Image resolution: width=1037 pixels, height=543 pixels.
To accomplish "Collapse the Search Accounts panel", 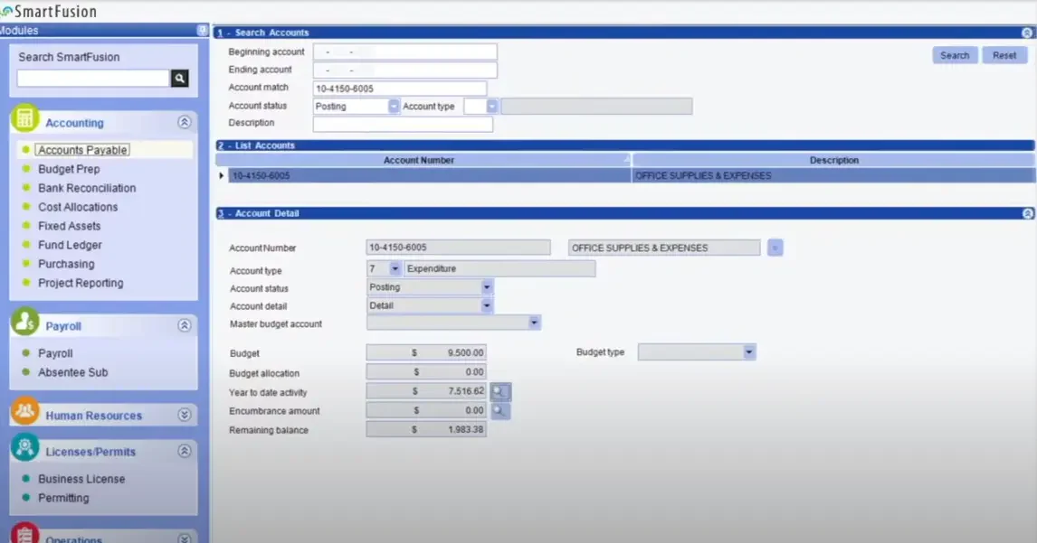I will tap(1027, 33).
